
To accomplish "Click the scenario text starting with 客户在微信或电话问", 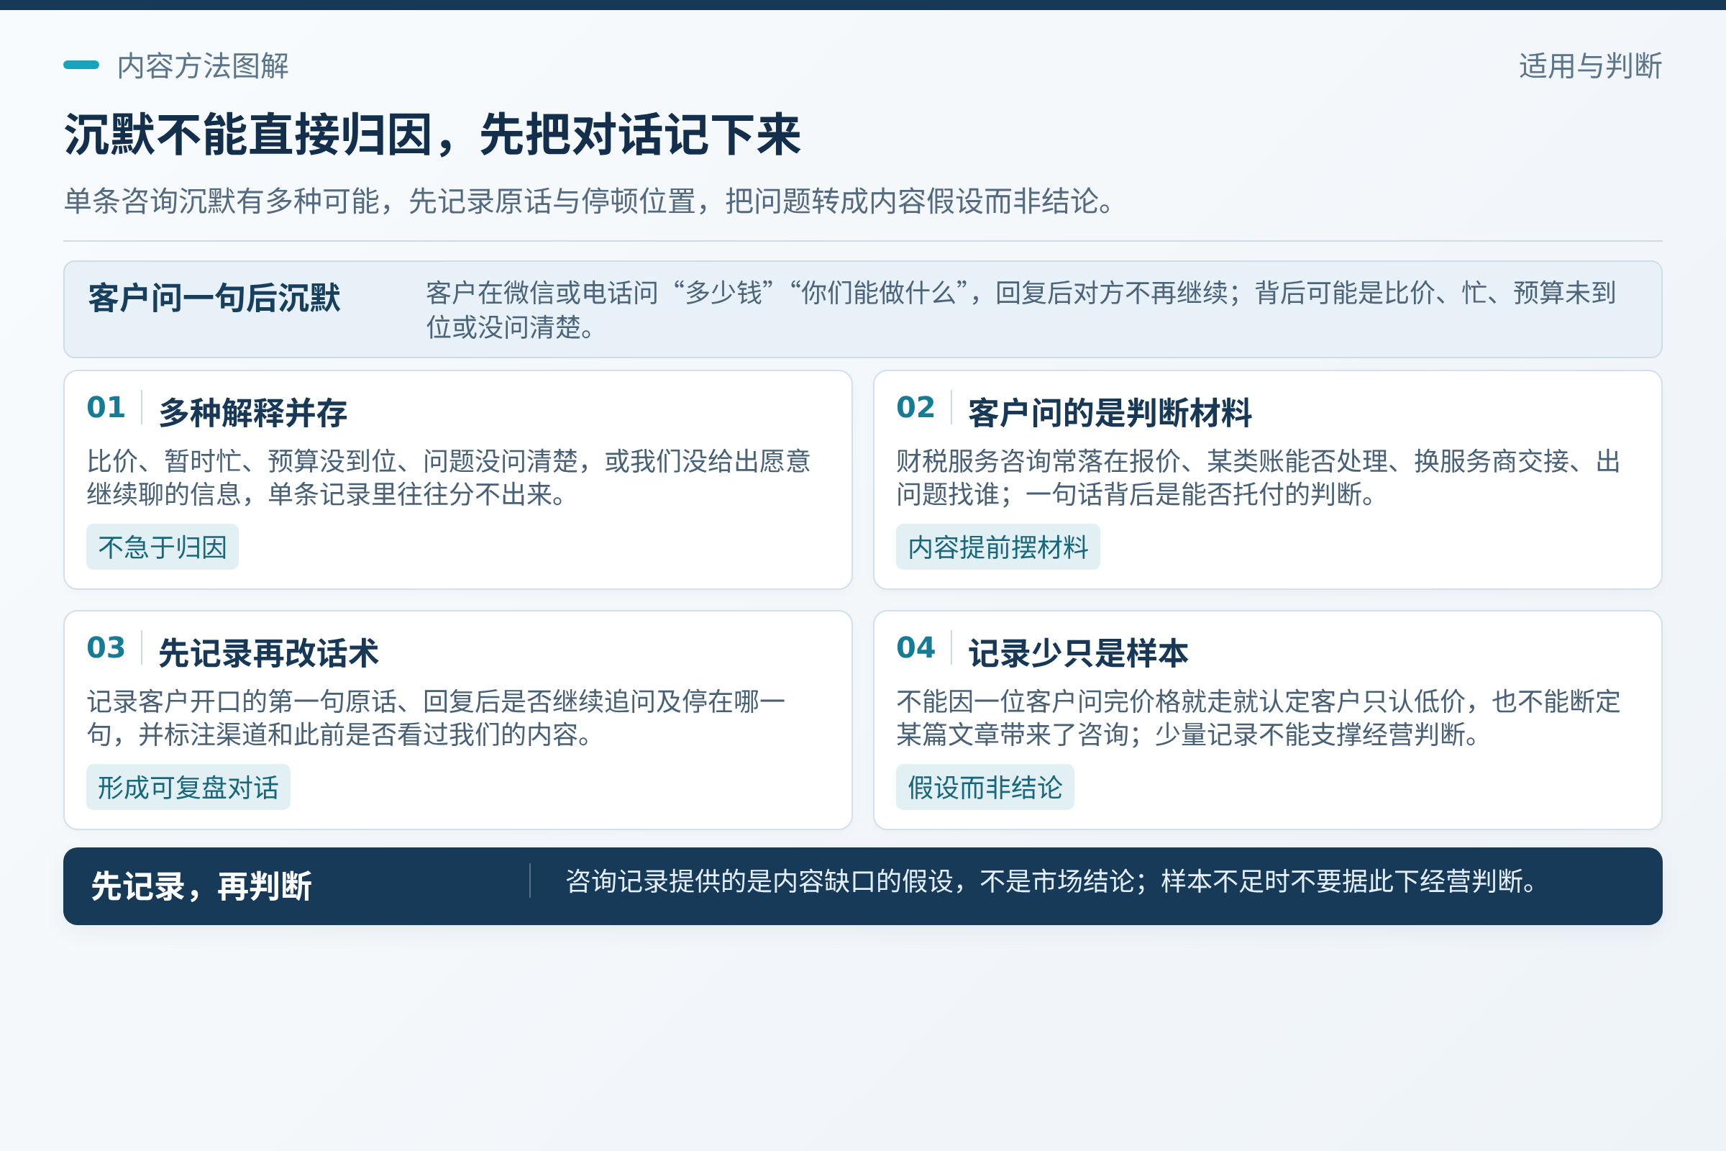I will tap(1020, 310).
